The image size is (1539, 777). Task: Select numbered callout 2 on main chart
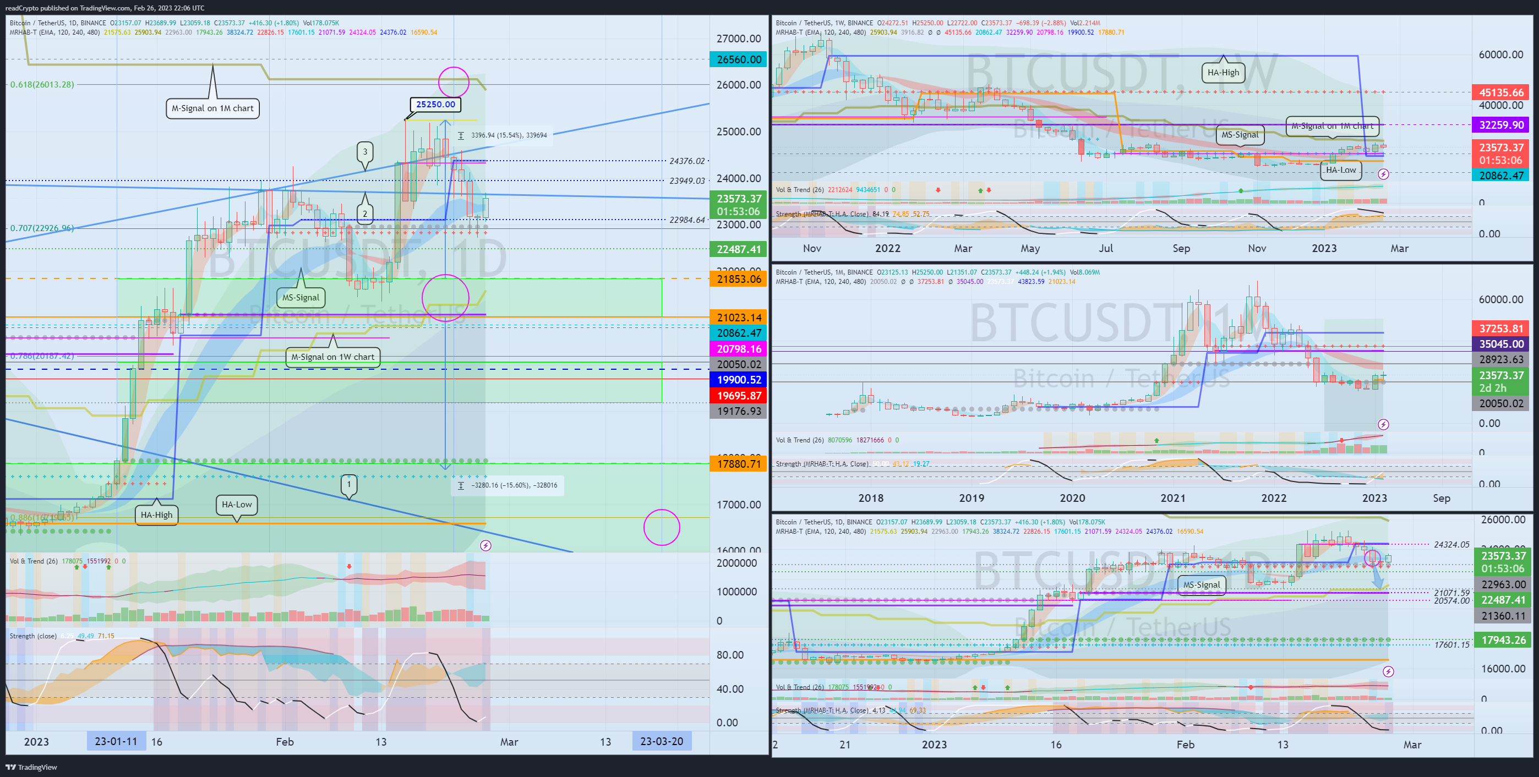[365, 214]
